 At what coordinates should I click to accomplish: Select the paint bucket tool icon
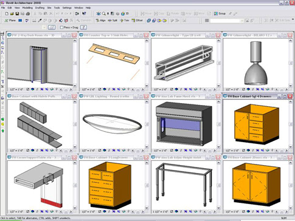(61, 21)
